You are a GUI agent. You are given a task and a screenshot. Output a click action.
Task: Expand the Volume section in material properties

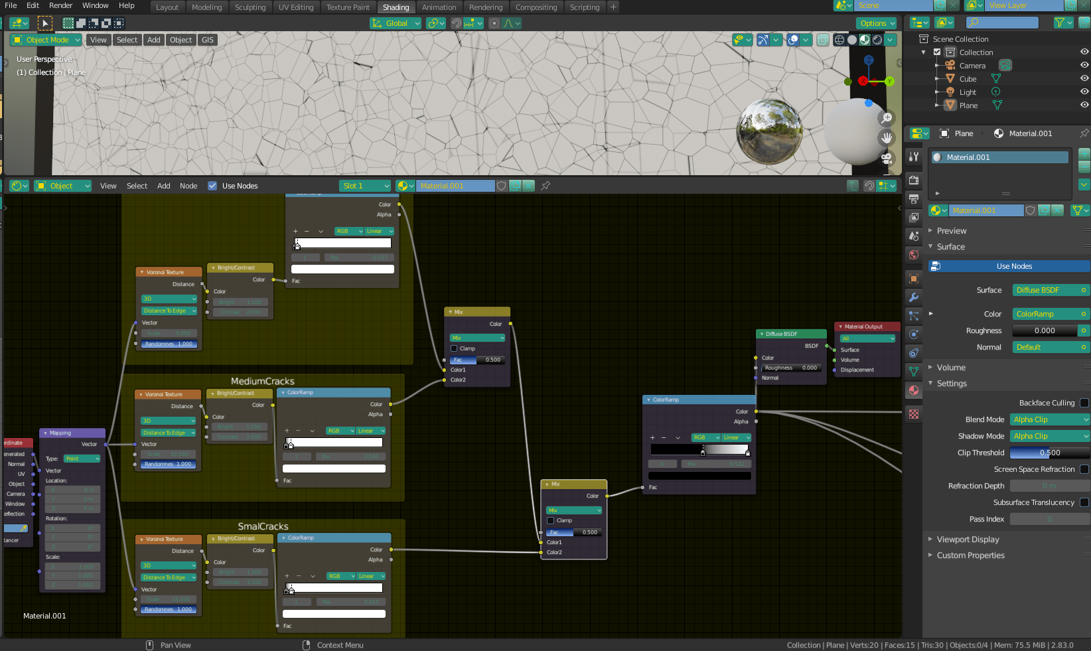pyautogui.click(x=952, y=367)
